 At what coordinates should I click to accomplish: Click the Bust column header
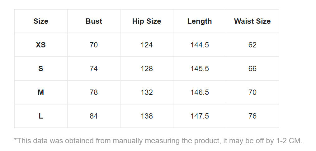(94, 21)
